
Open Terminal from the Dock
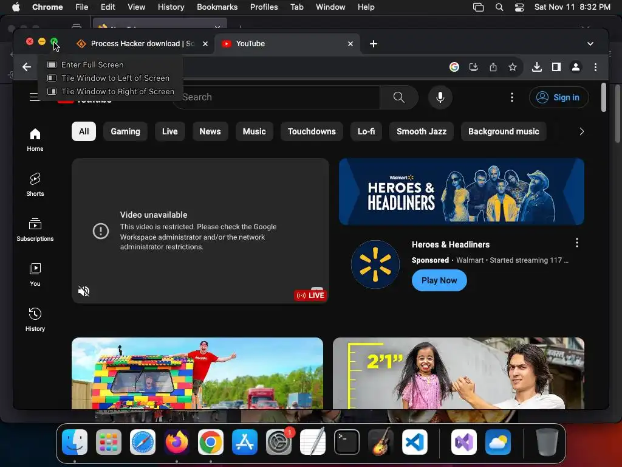[x=347, y=442]
